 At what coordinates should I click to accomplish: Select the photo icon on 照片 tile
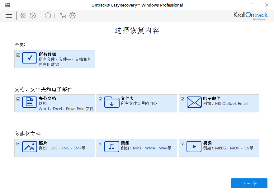(x=30, y=147)
